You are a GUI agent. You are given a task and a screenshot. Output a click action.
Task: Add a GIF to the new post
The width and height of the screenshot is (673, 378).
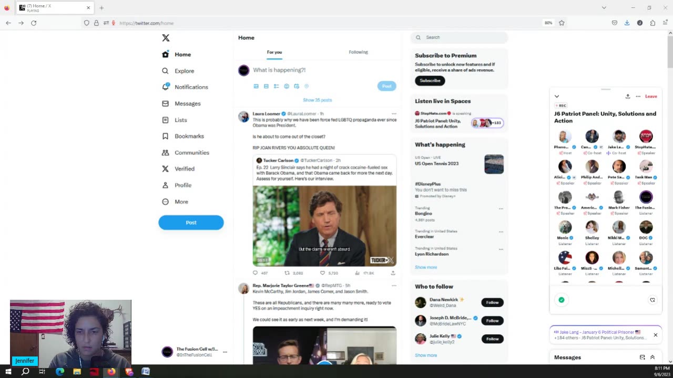[266, 86]
